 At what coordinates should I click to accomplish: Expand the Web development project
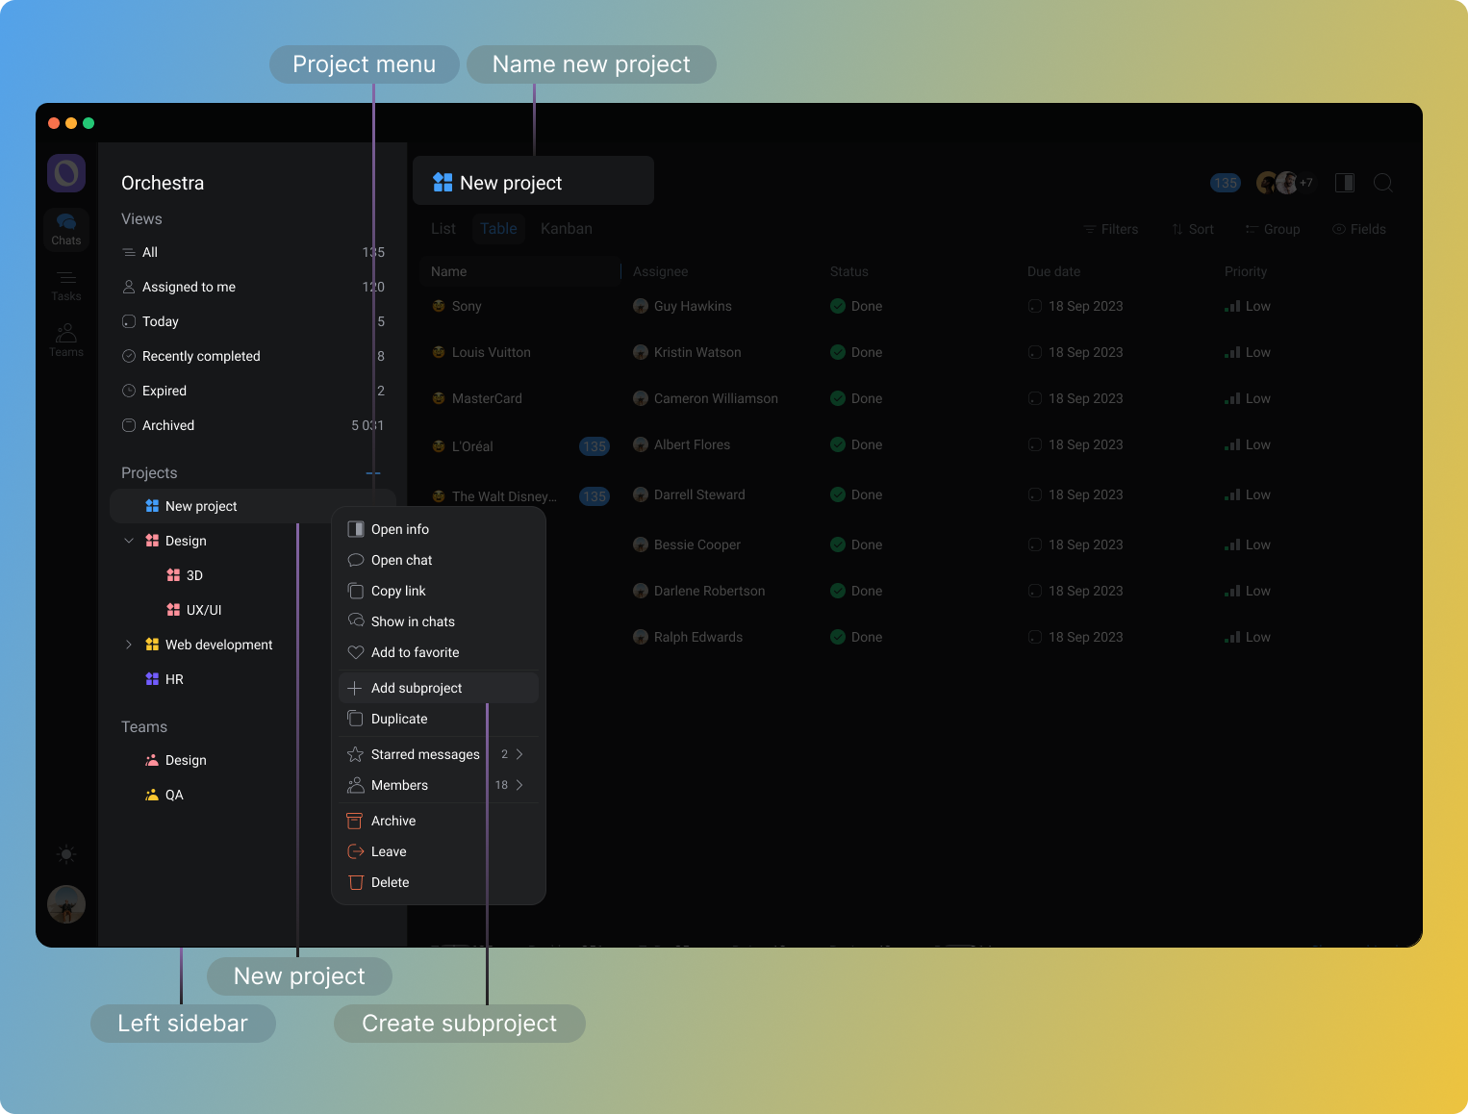[x=129, y=645]
